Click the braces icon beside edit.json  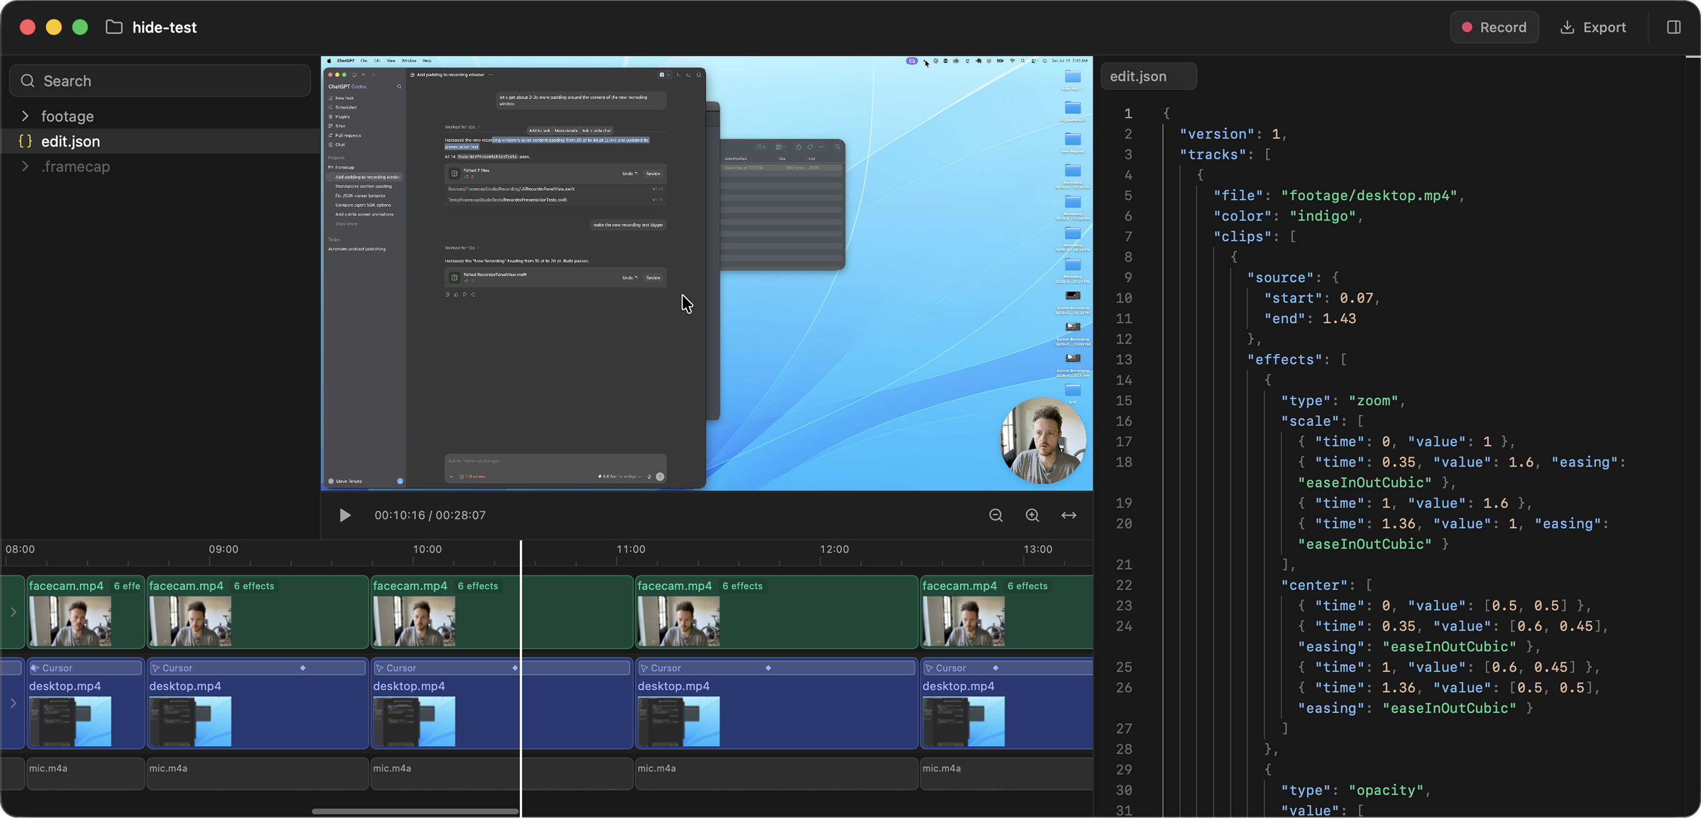25,141
